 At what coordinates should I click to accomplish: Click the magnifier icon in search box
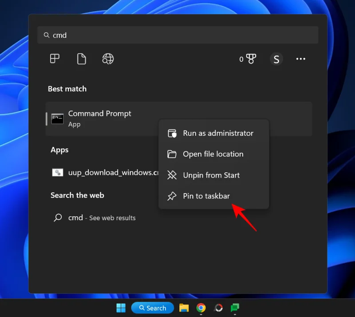coord(47,35)
